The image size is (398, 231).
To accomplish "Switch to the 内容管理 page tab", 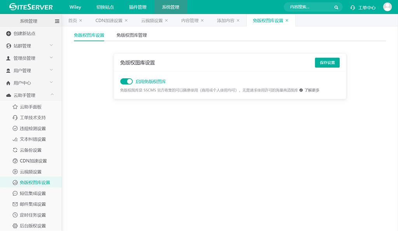I will [x=190, y=21].
